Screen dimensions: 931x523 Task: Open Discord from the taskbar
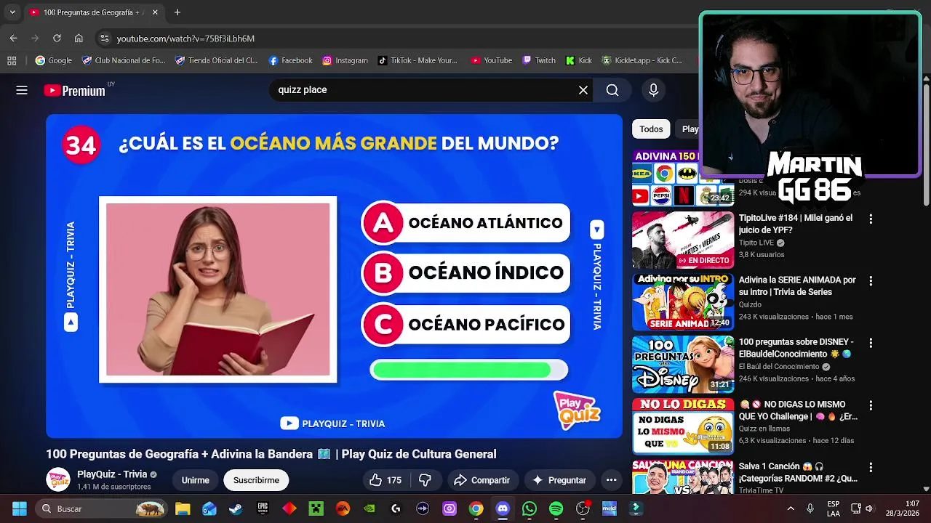pos(503,508)
